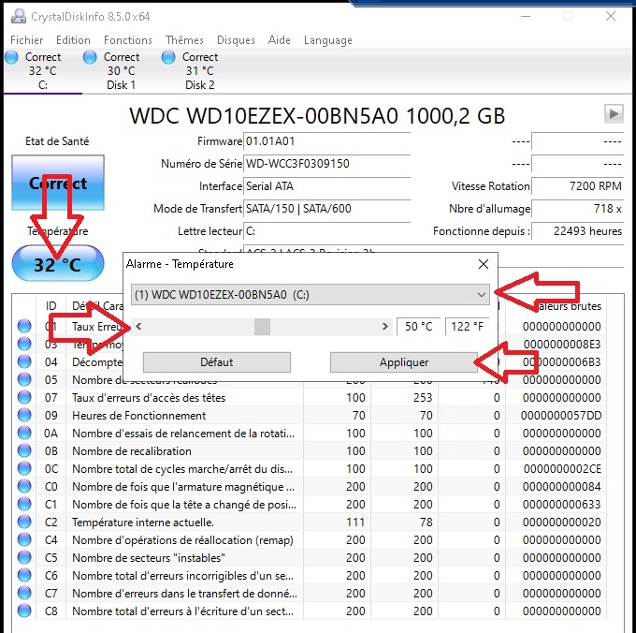
Task: Click status orb for attribute C6
Action: coord(24,575)
